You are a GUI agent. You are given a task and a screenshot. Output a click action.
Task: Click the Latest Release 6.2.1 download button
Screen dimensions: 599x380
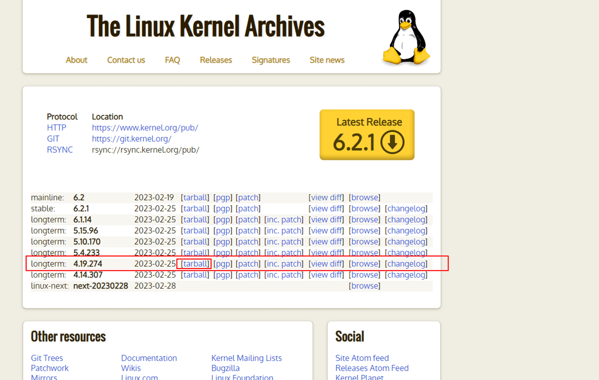pyautogui.click(x=367, y=135)
